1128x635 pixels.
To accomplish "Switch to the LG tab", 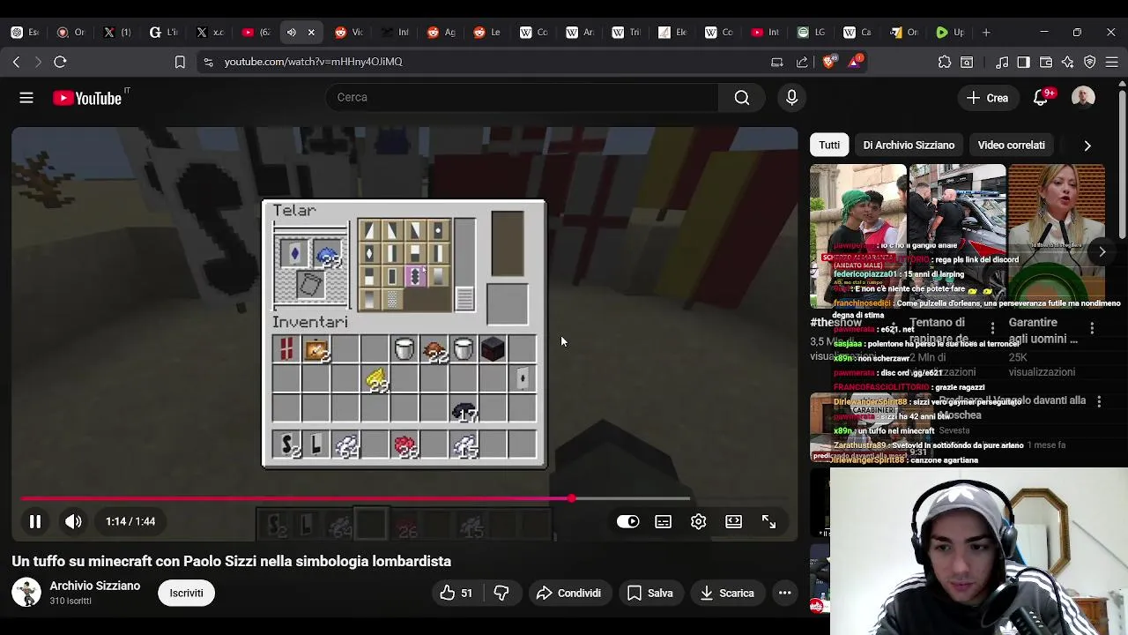I will [812, 33].
